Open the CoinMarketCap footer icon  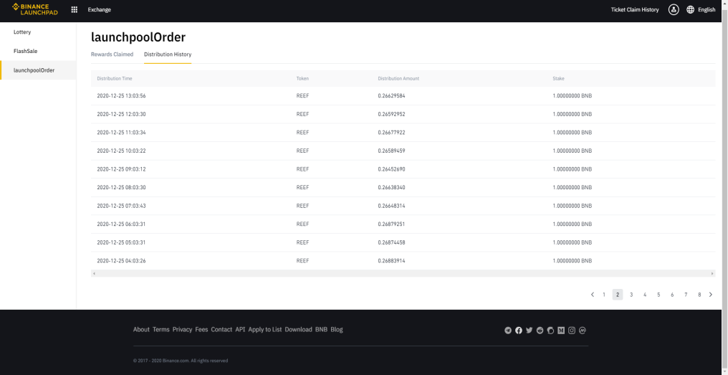[x=583, y=331]
